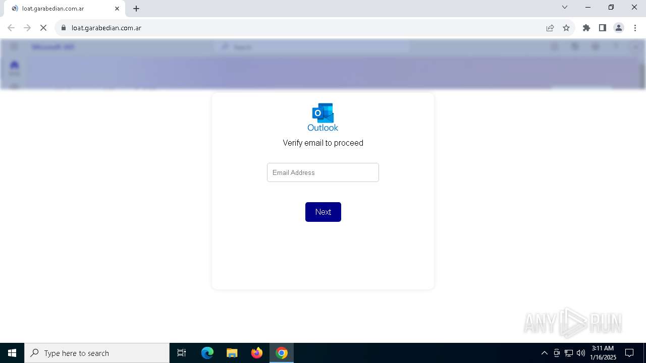Launch Microsoft Edge from taskbar
Viewport: 646px width, 363px height.
pos(207,353)
